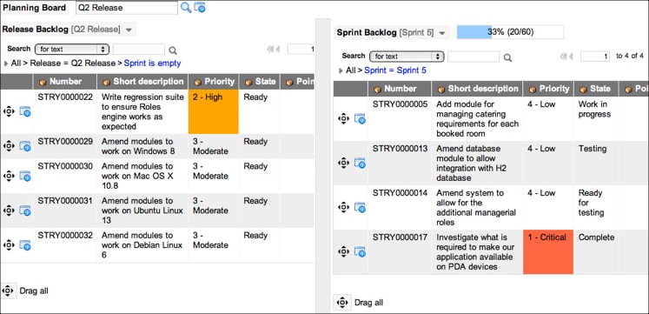The width and height of the screenshot is (649, 314).
Task: Go to previous page in Release Backlog
Action: click(277, 50)
